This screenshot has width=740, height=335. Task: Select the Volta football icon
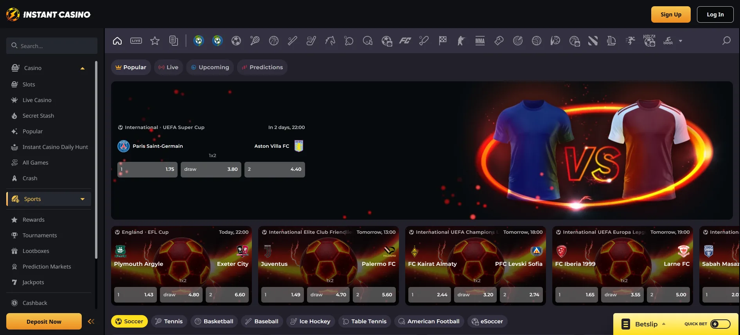pyautogui.click(x=649, y=41)
